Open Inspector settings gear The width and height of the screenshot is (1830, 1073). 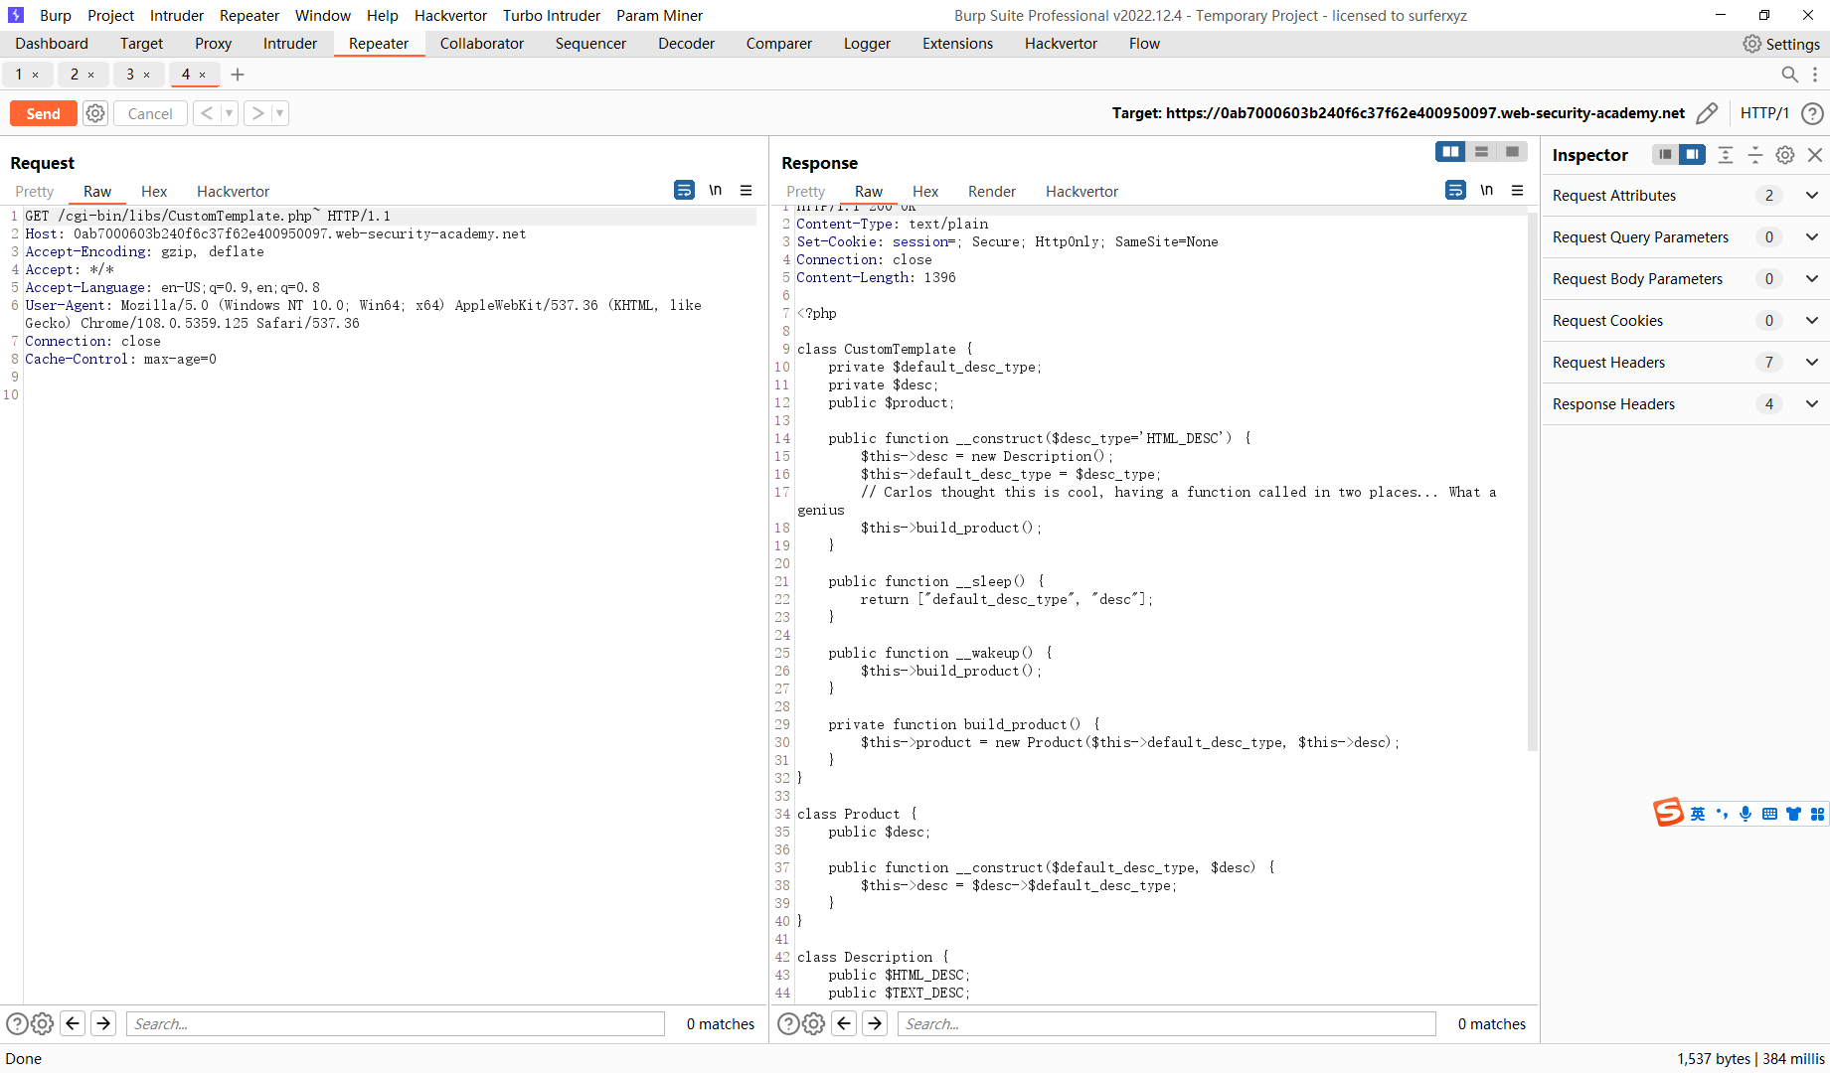[x=1785, y=155]
